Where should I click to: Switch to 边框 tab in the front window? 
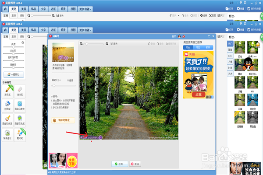(53, 30)
